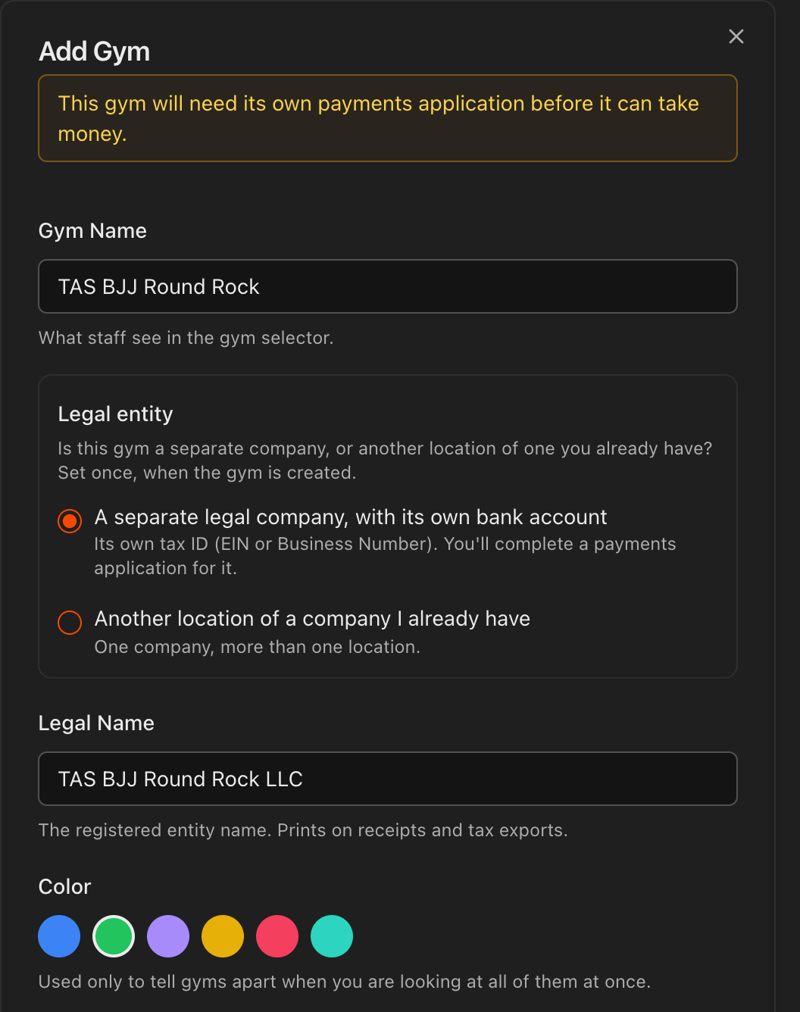Select the separate legal company radio button
Image resolution: width=800 pixels, height=1012 pixels.
(x=70, y=521)
